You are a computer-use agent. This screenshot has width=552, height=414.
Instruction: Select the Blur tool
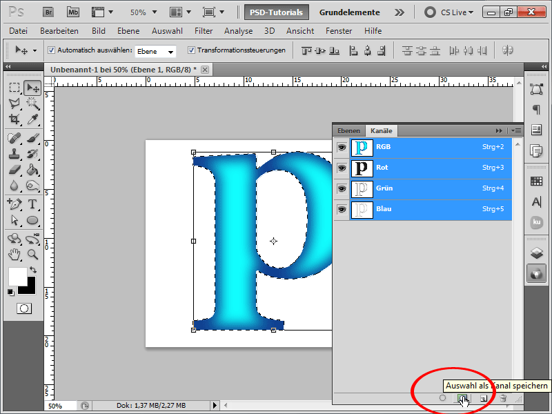click(x=14, y=186)
